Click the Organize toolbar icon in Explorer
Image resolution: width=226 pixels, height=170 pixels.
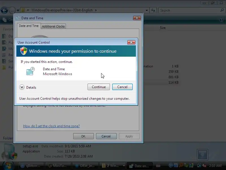coord(5,20)
